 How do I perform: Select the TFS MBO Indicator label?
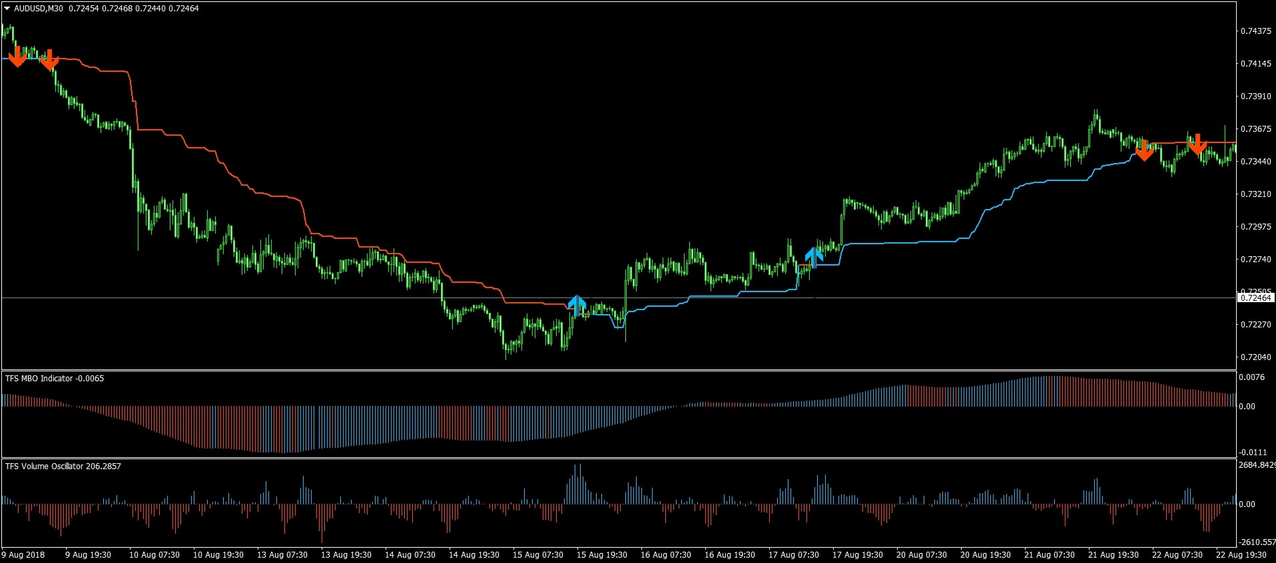coord(39,379)
